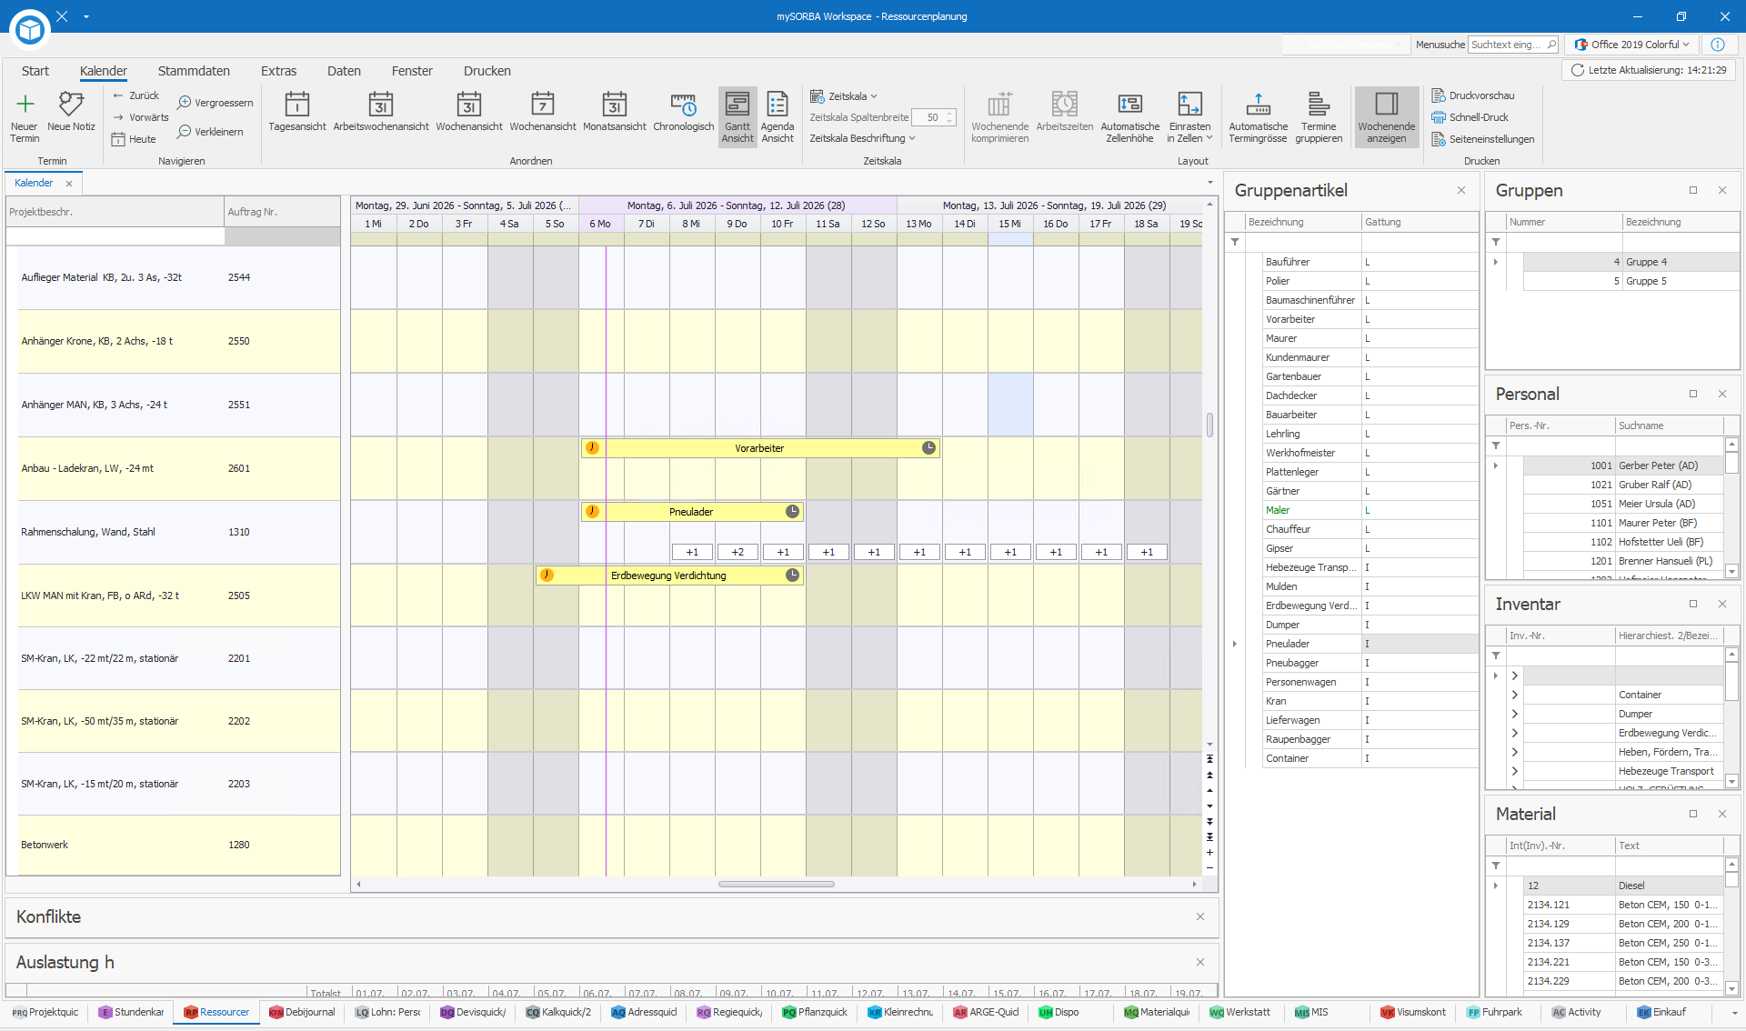Switch to the Chronologisch view

(x=683, y=112)
